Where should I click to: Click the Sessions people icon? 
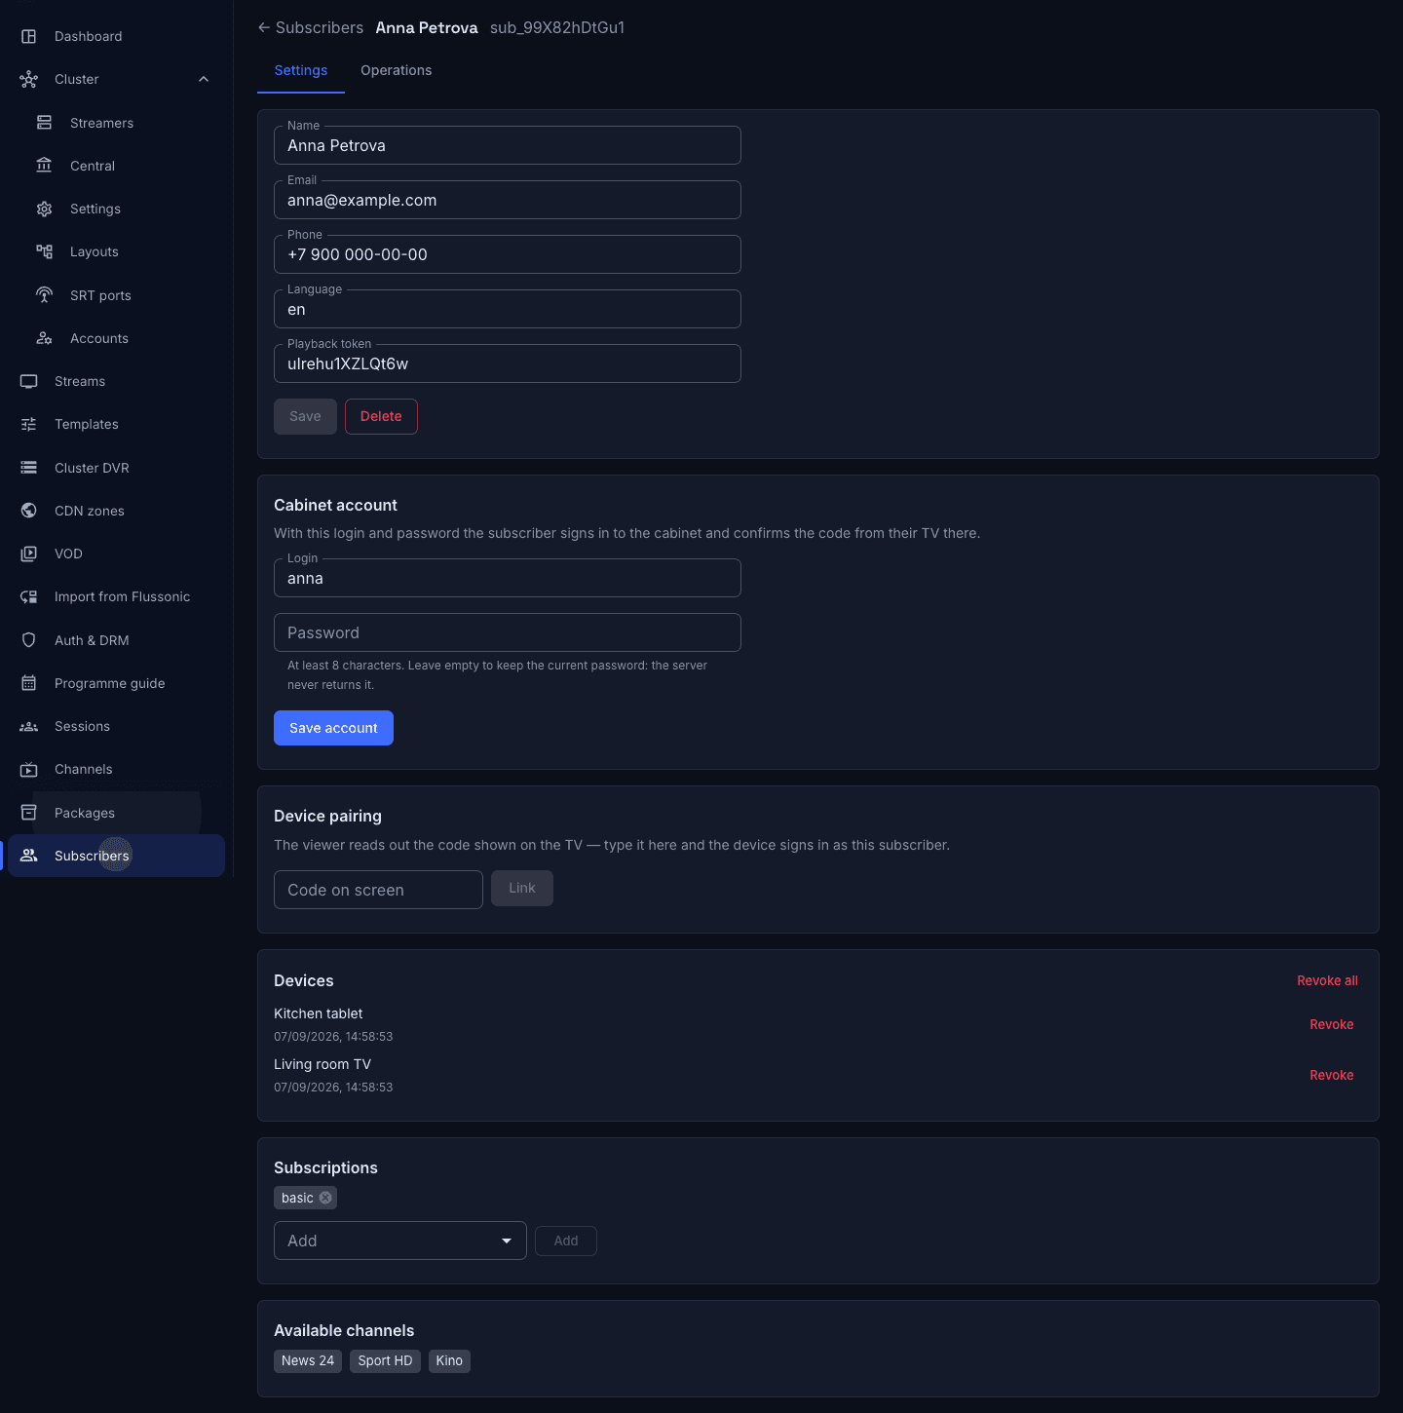(29, 726)
